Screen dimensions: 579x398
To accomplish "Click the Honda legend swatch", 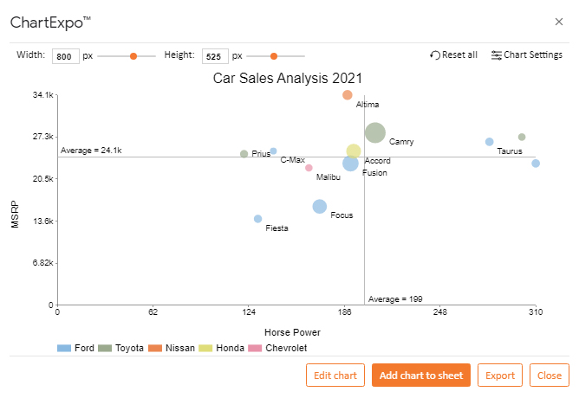I will click(205, 348).
